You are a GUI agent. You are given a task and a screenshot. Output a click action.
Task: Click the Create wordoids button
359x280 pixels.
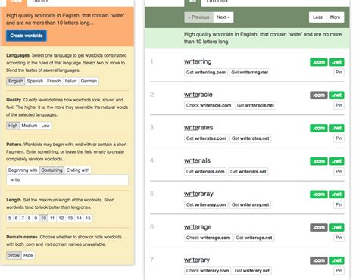point(27,36)
